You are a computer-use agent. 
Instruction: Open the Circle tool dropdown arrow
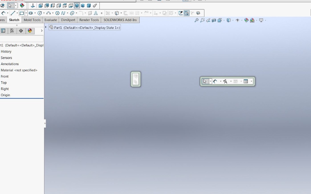pyautogui.click(x=44, y=13)
